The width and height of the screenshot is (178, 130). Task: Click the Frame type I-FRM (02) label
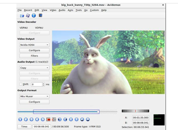pyautogui.click(x=87, y=127)
